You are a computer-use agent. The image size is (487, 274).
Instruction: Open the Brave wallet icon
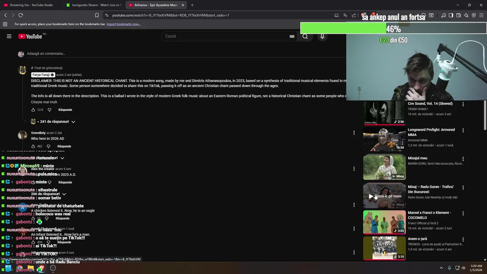tap(458, 15)
